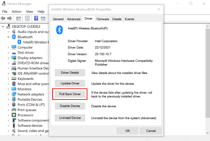Viewport: 210px width, 141px height.
Task: Open Properties toolbar icon in Device Manager
Action: click(27, 18)
